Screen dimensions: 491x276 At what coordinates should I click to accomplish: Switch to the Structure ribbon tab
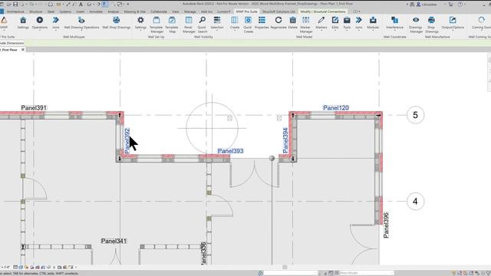(35, 11)
